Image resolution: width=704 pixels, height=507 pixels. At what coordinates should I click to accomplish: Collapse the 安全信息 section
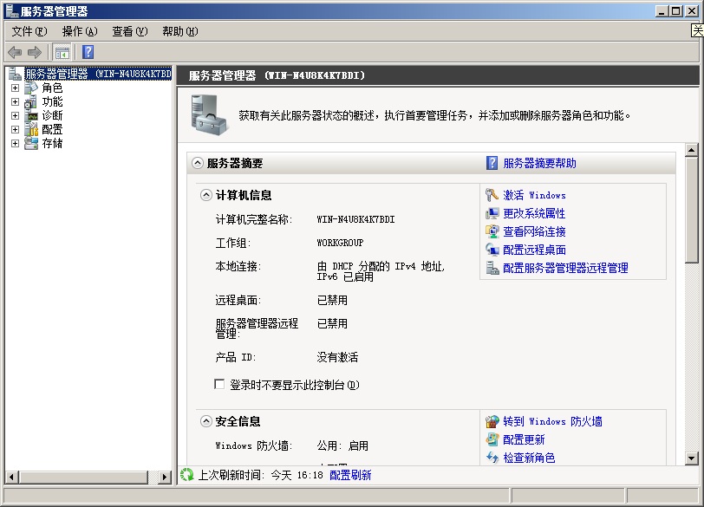coord(205,421)
